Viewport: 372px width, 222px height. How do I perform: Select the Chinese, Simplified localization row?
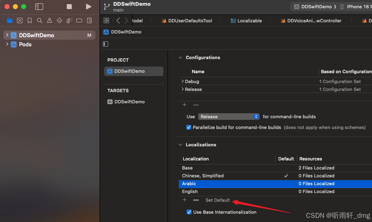(x=275, y=176)
